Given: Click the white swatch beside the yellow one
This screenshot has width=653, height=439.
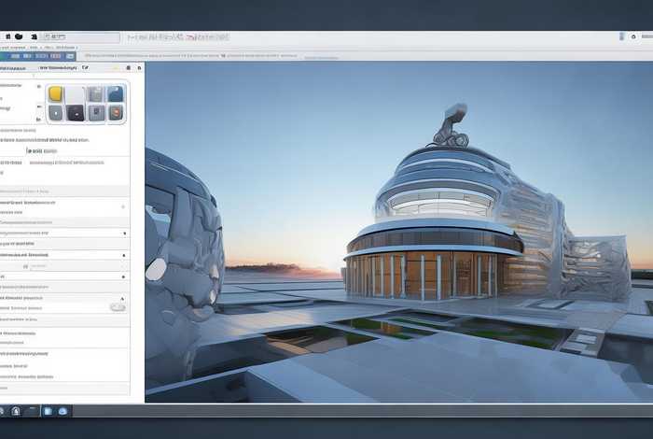Looking at the screenshot, I should point(76,94).
